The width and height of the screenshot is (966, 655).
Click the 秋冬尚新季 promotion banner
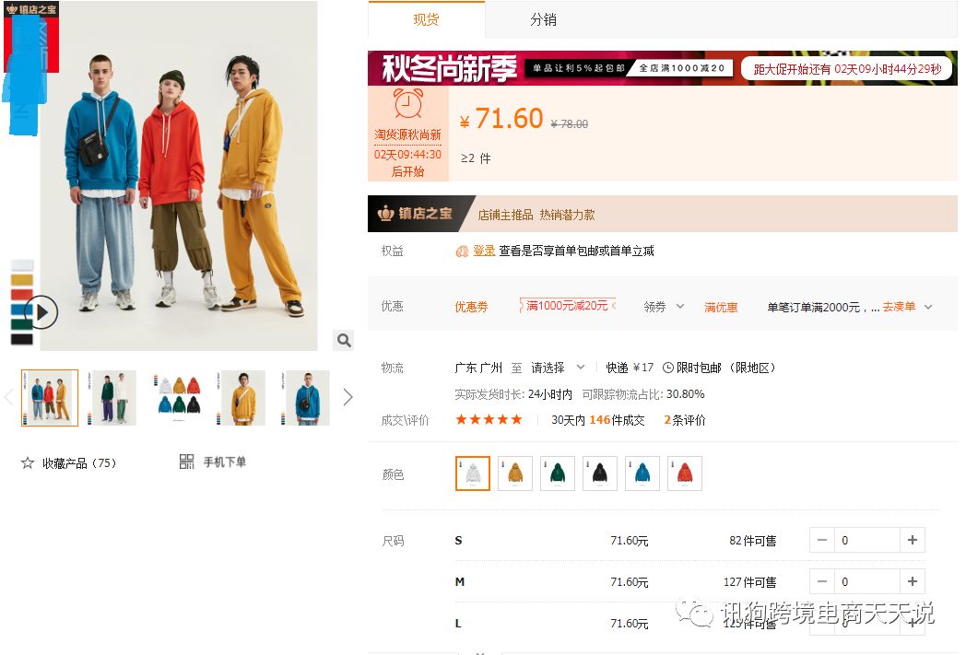click(662, 68)
